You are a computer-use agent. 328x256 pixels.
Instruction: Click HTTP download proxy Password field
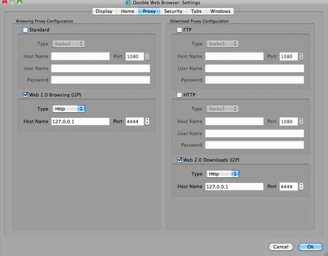255,145
